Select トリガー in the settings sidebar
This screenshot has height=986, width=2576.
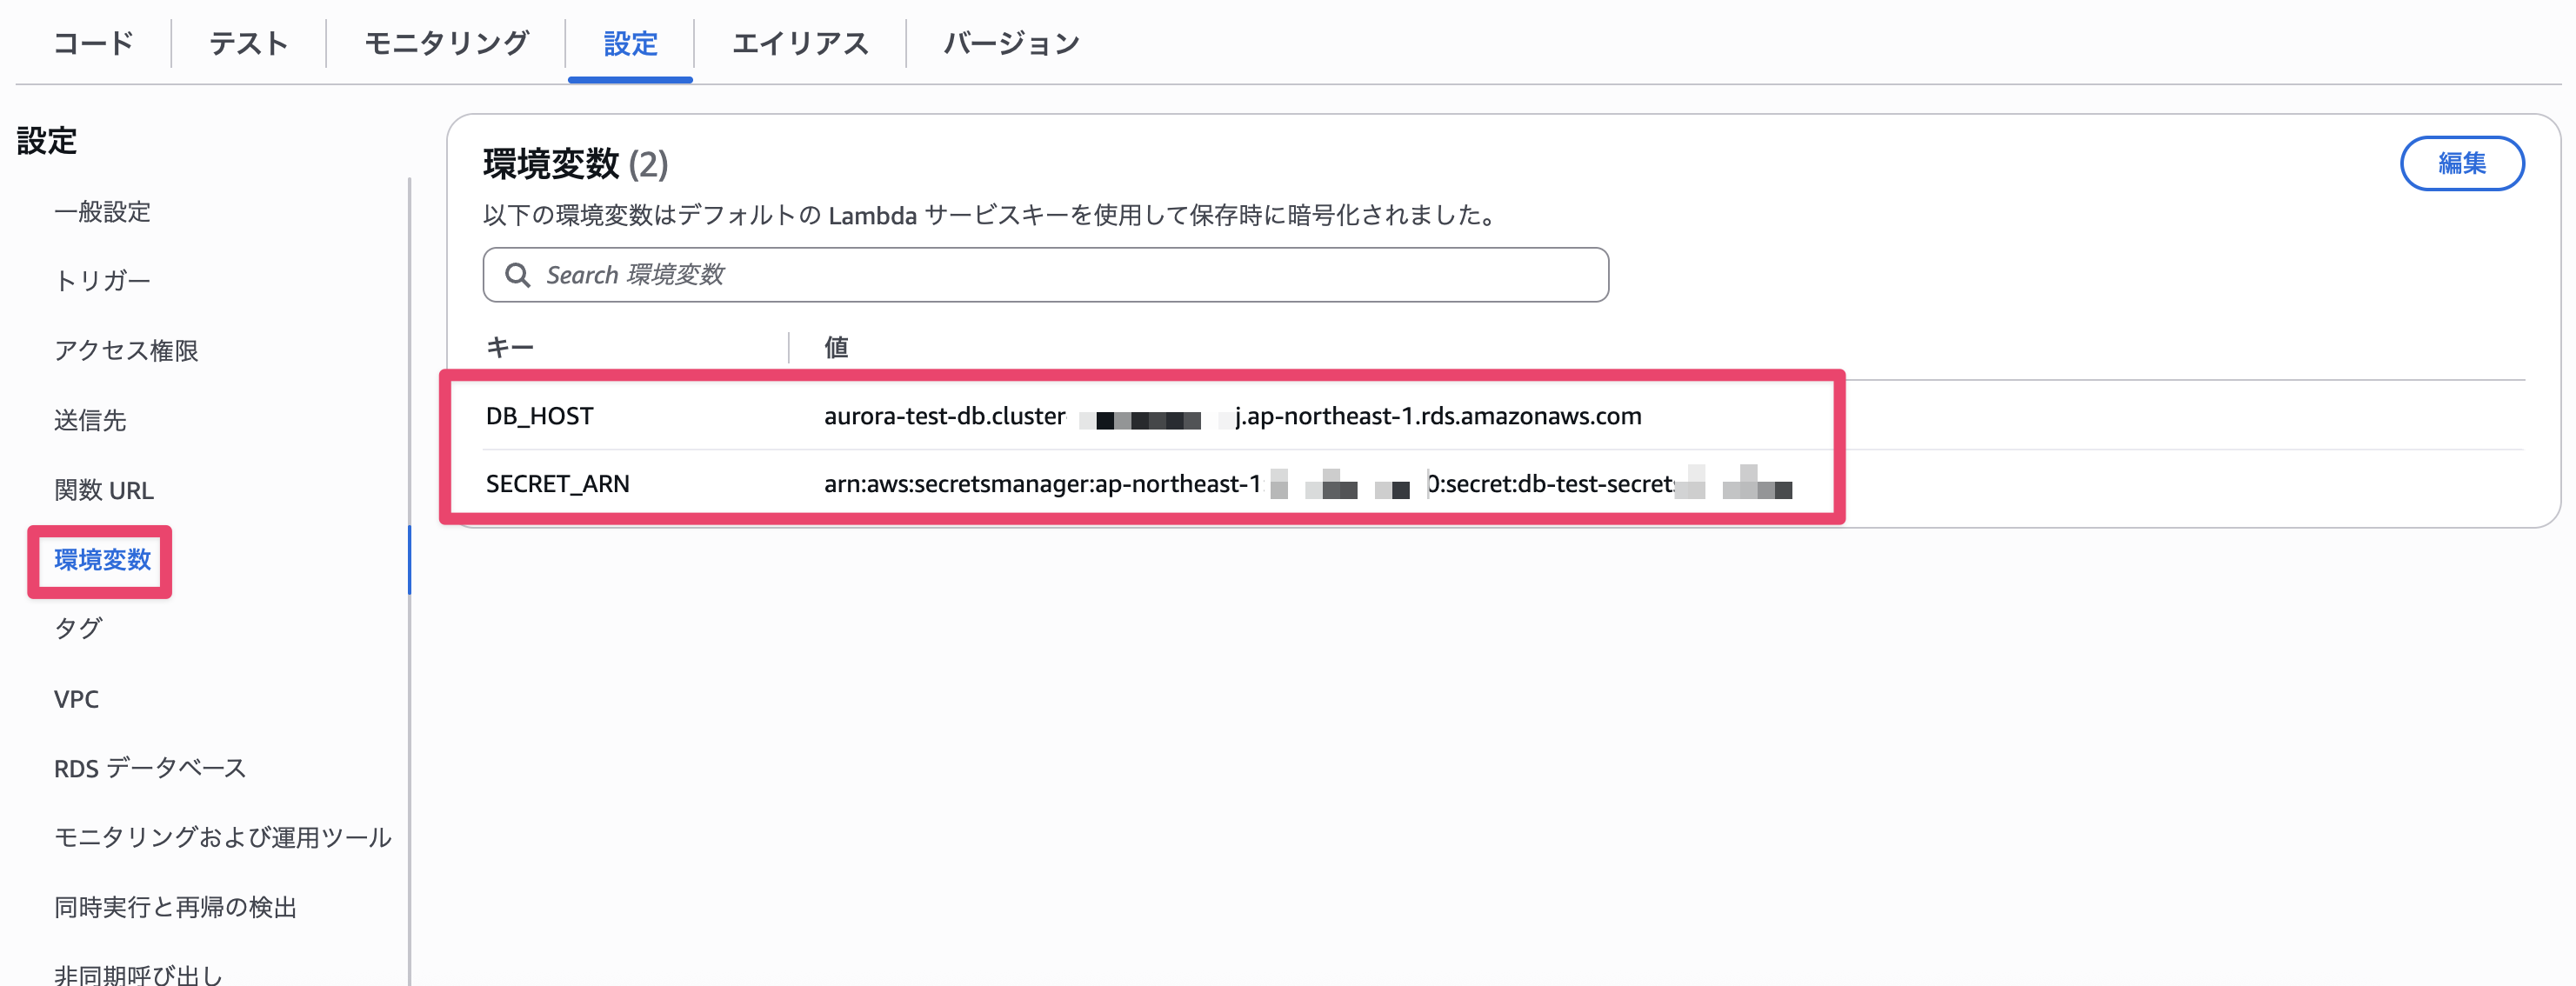pos(102,281)
